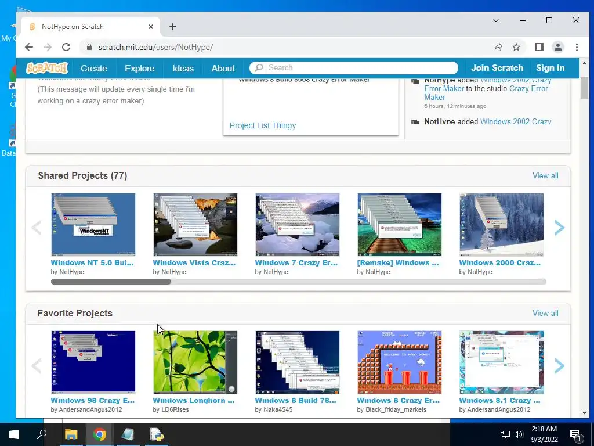This screenshot has height=446, width=594.
Task: Open Windows 8.1 Crazy project title
Action: (x=499, y=401)
